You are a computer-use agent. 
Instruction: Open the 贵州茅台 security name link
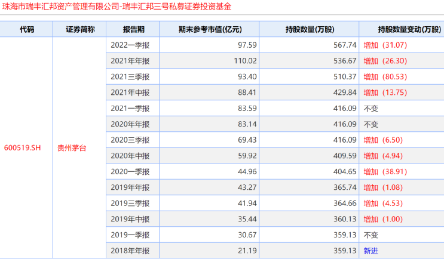pos(72,147)
